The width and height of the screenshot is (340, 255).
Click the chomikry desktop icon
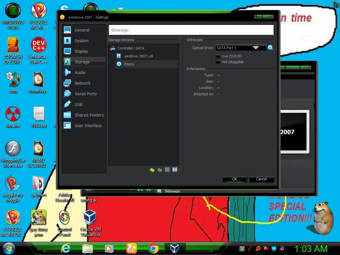click(x=39, y=82)
